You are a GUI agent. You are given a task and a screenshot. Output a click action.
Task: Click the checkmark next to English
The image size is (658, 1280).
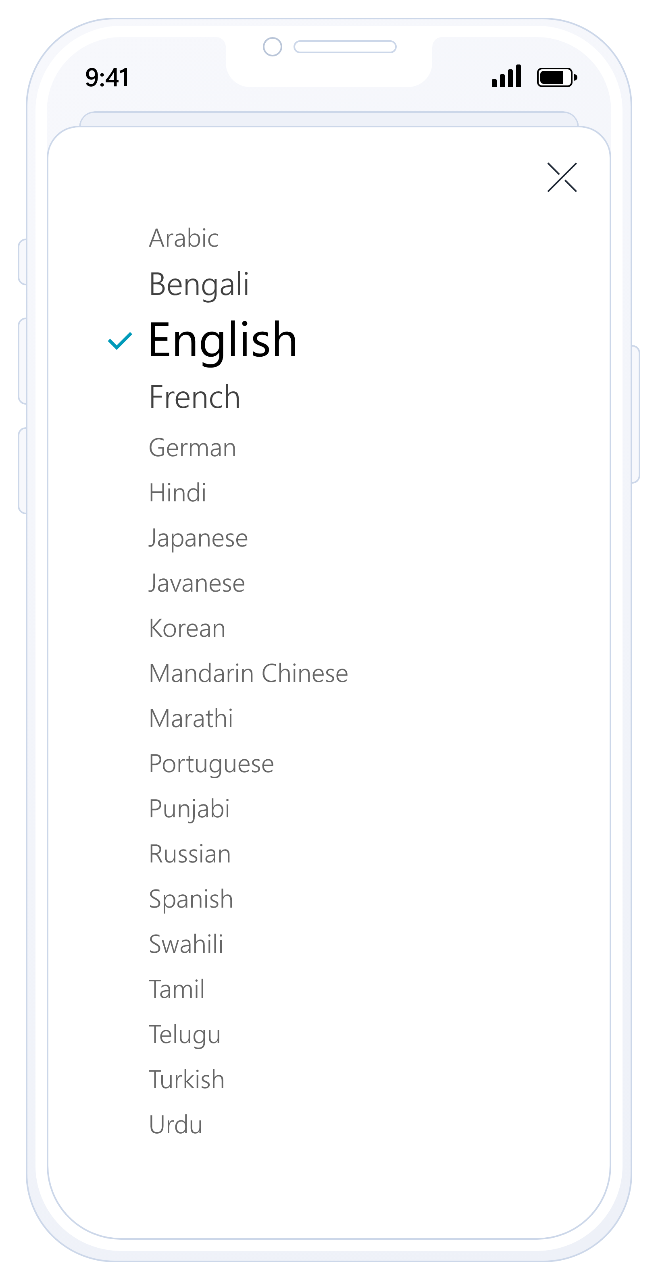pyautogui.click(x=120, y=341)
